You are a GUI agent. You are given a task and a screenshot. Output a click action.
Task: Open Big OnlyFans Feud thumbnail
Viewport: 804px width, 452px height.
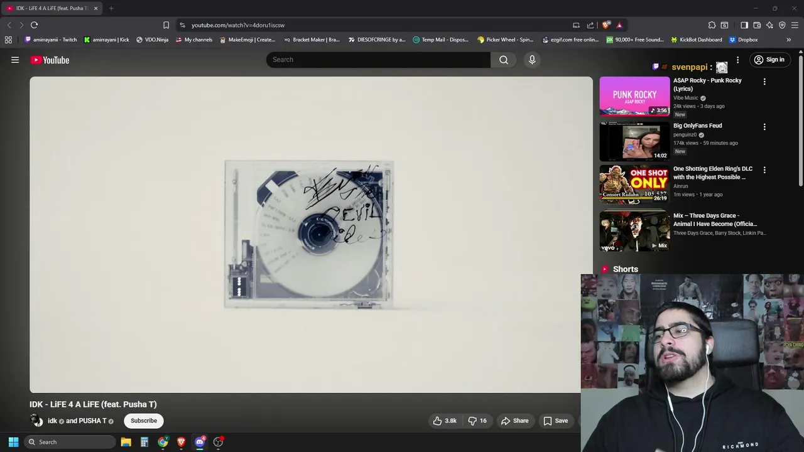(x=634, y=142)
